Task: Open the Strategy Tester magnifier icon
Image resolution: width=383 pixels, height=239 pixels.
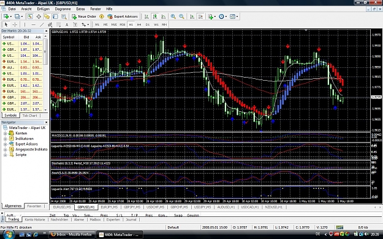Action: 64,17
